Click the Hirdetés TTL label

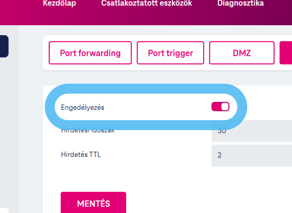pos(81,155)
